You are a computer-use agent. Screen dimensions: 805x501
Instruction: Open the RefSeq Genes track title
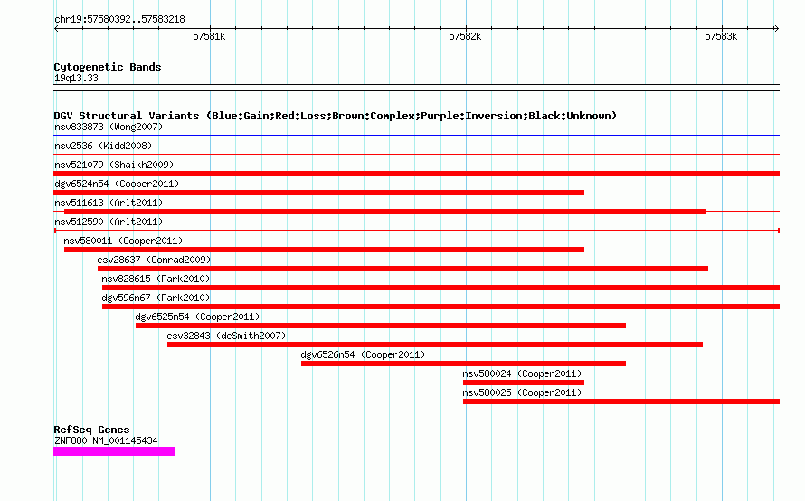click(x=91, y=430)
